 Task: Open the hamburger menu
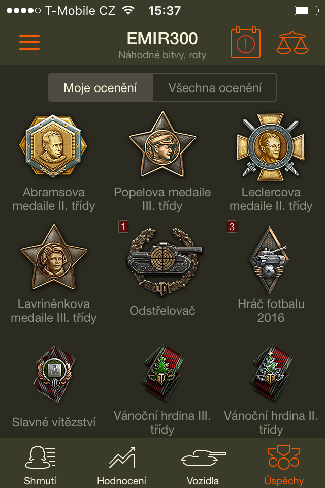pyautogui.click(x=29, y=42)
